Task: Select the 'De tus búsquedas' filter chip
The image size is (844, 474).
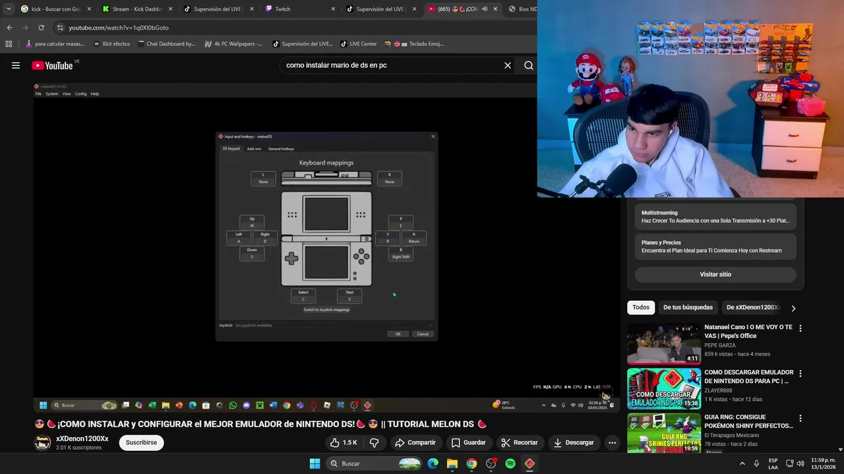Action: (688, 307)
